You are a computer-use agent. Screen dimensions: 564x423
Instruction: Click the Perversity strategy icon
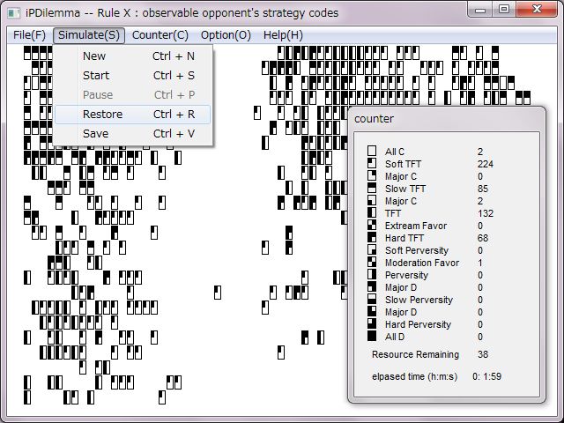pyautogui.click(x=372, y=274)
